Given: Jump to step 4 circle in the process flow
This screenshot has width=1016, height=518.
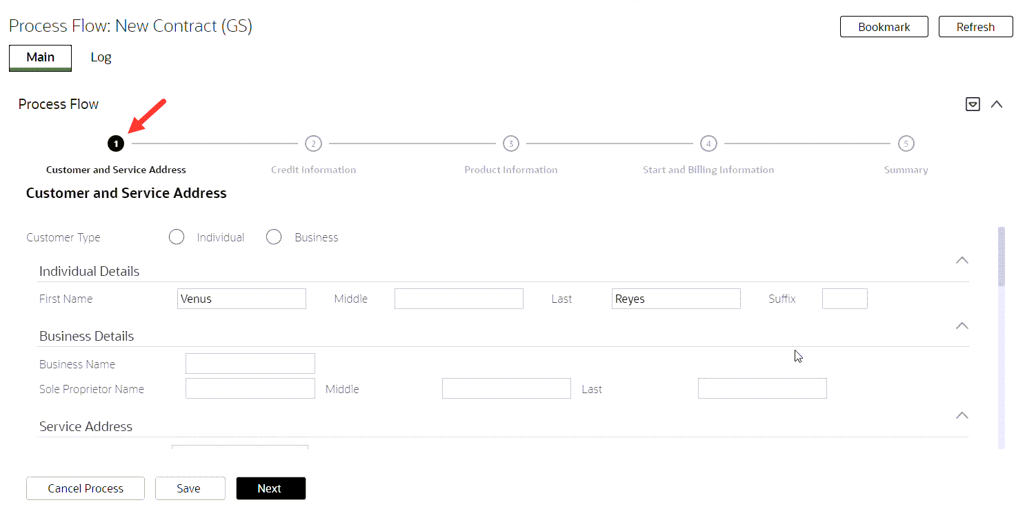Looking at the screenshot, I should click(708, 143).
